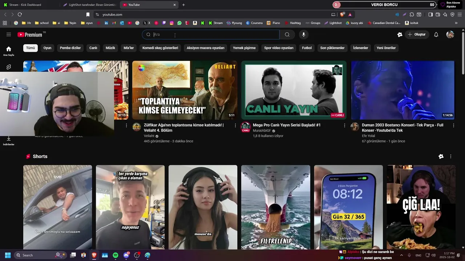Select the Spor video oyunları chip
Viewport: 465px width, 261px height.
tap(279, 48)
